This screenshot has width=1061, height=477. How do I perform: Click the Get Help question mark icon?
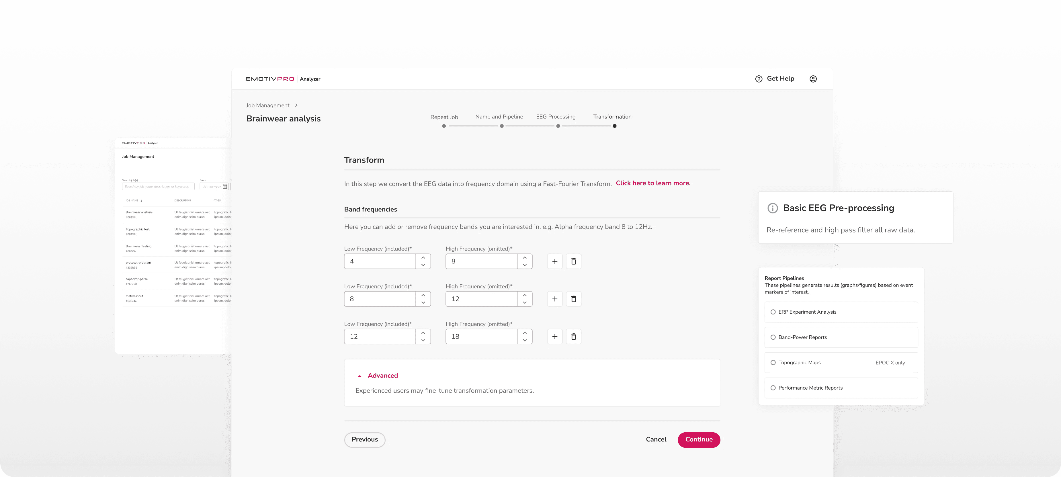pos(758,79)
